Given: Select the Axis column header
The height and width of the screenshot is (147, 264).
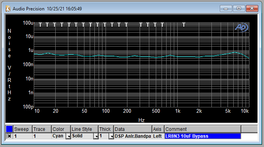Looking at the screenshot, I should pyautogui.click(x=158, y=129).
